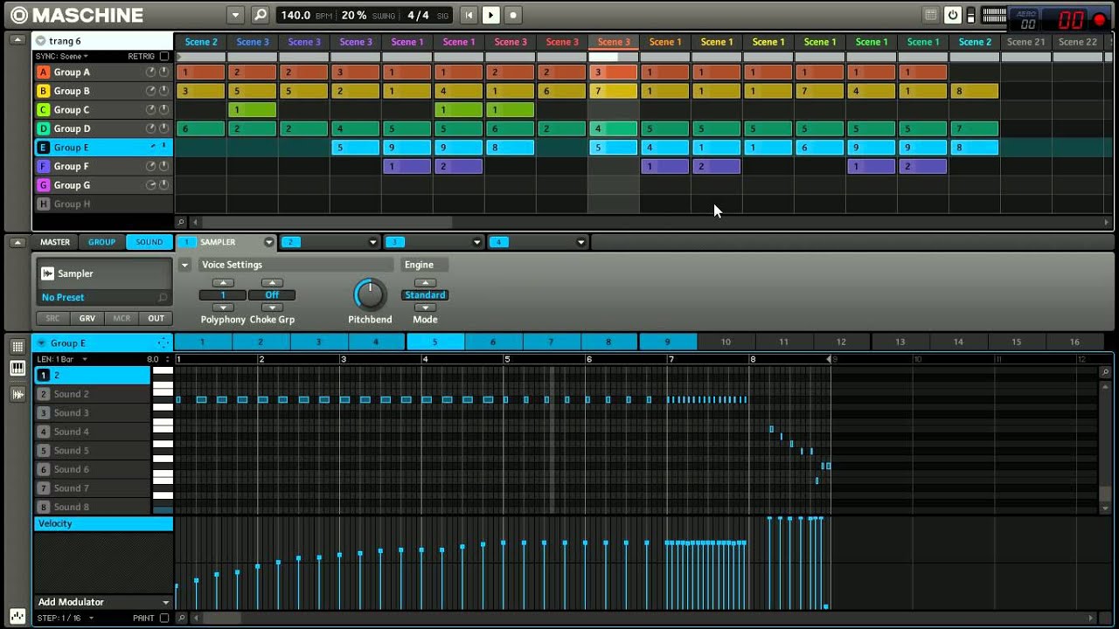Switch to the SOUND tab
The image size is (1119, 629).
149,242
